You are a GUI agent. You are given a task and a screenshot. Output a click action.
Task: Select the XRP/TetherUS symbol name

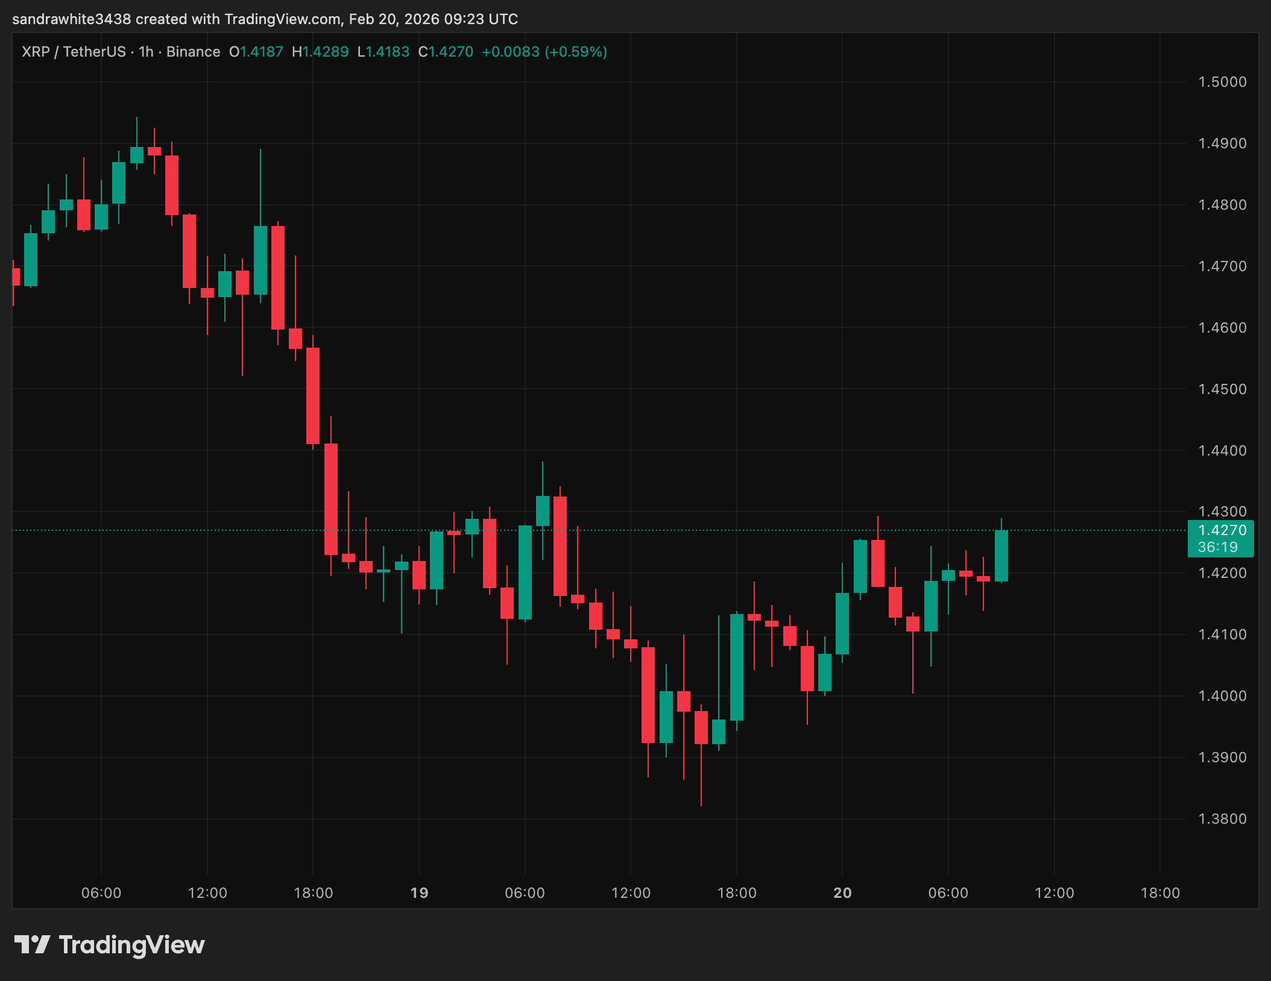72,52
